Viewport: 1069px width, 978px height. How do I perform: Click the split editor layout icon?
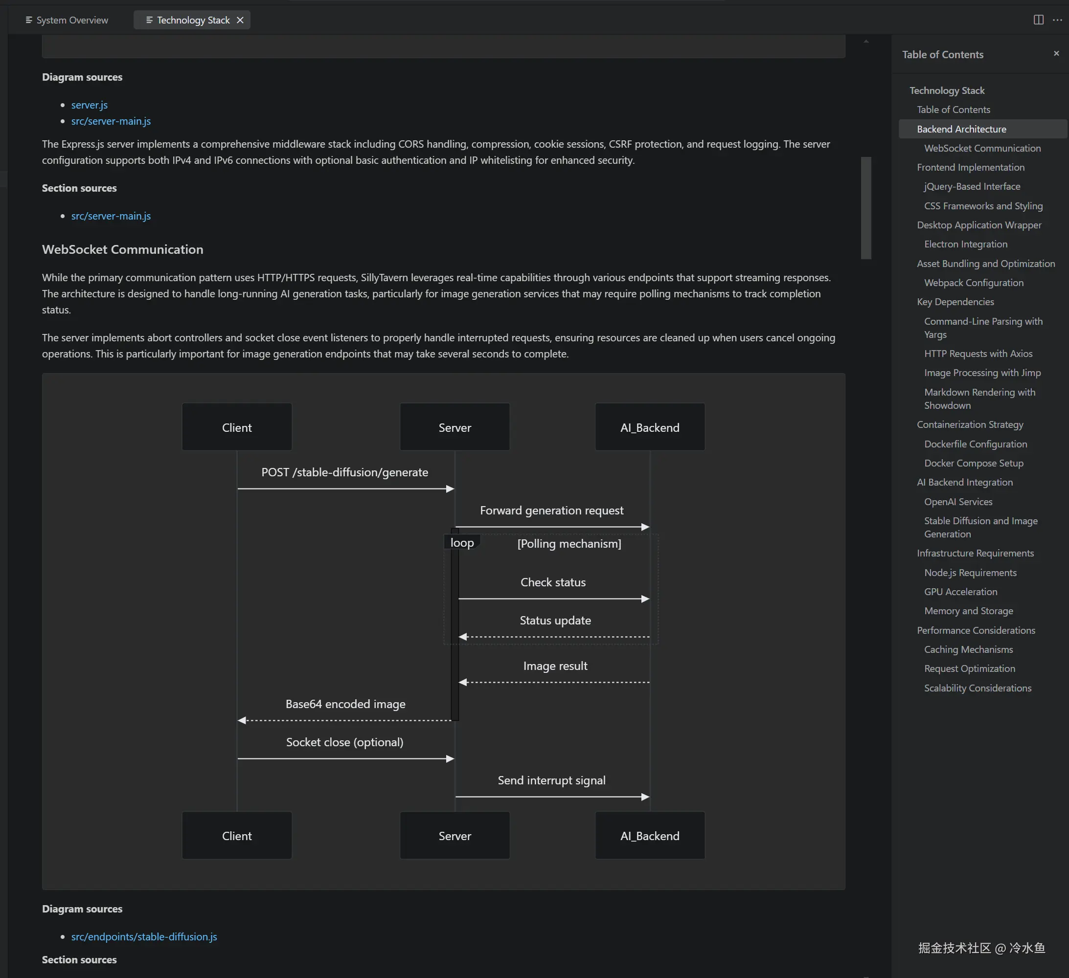(x=1038, y=20)
